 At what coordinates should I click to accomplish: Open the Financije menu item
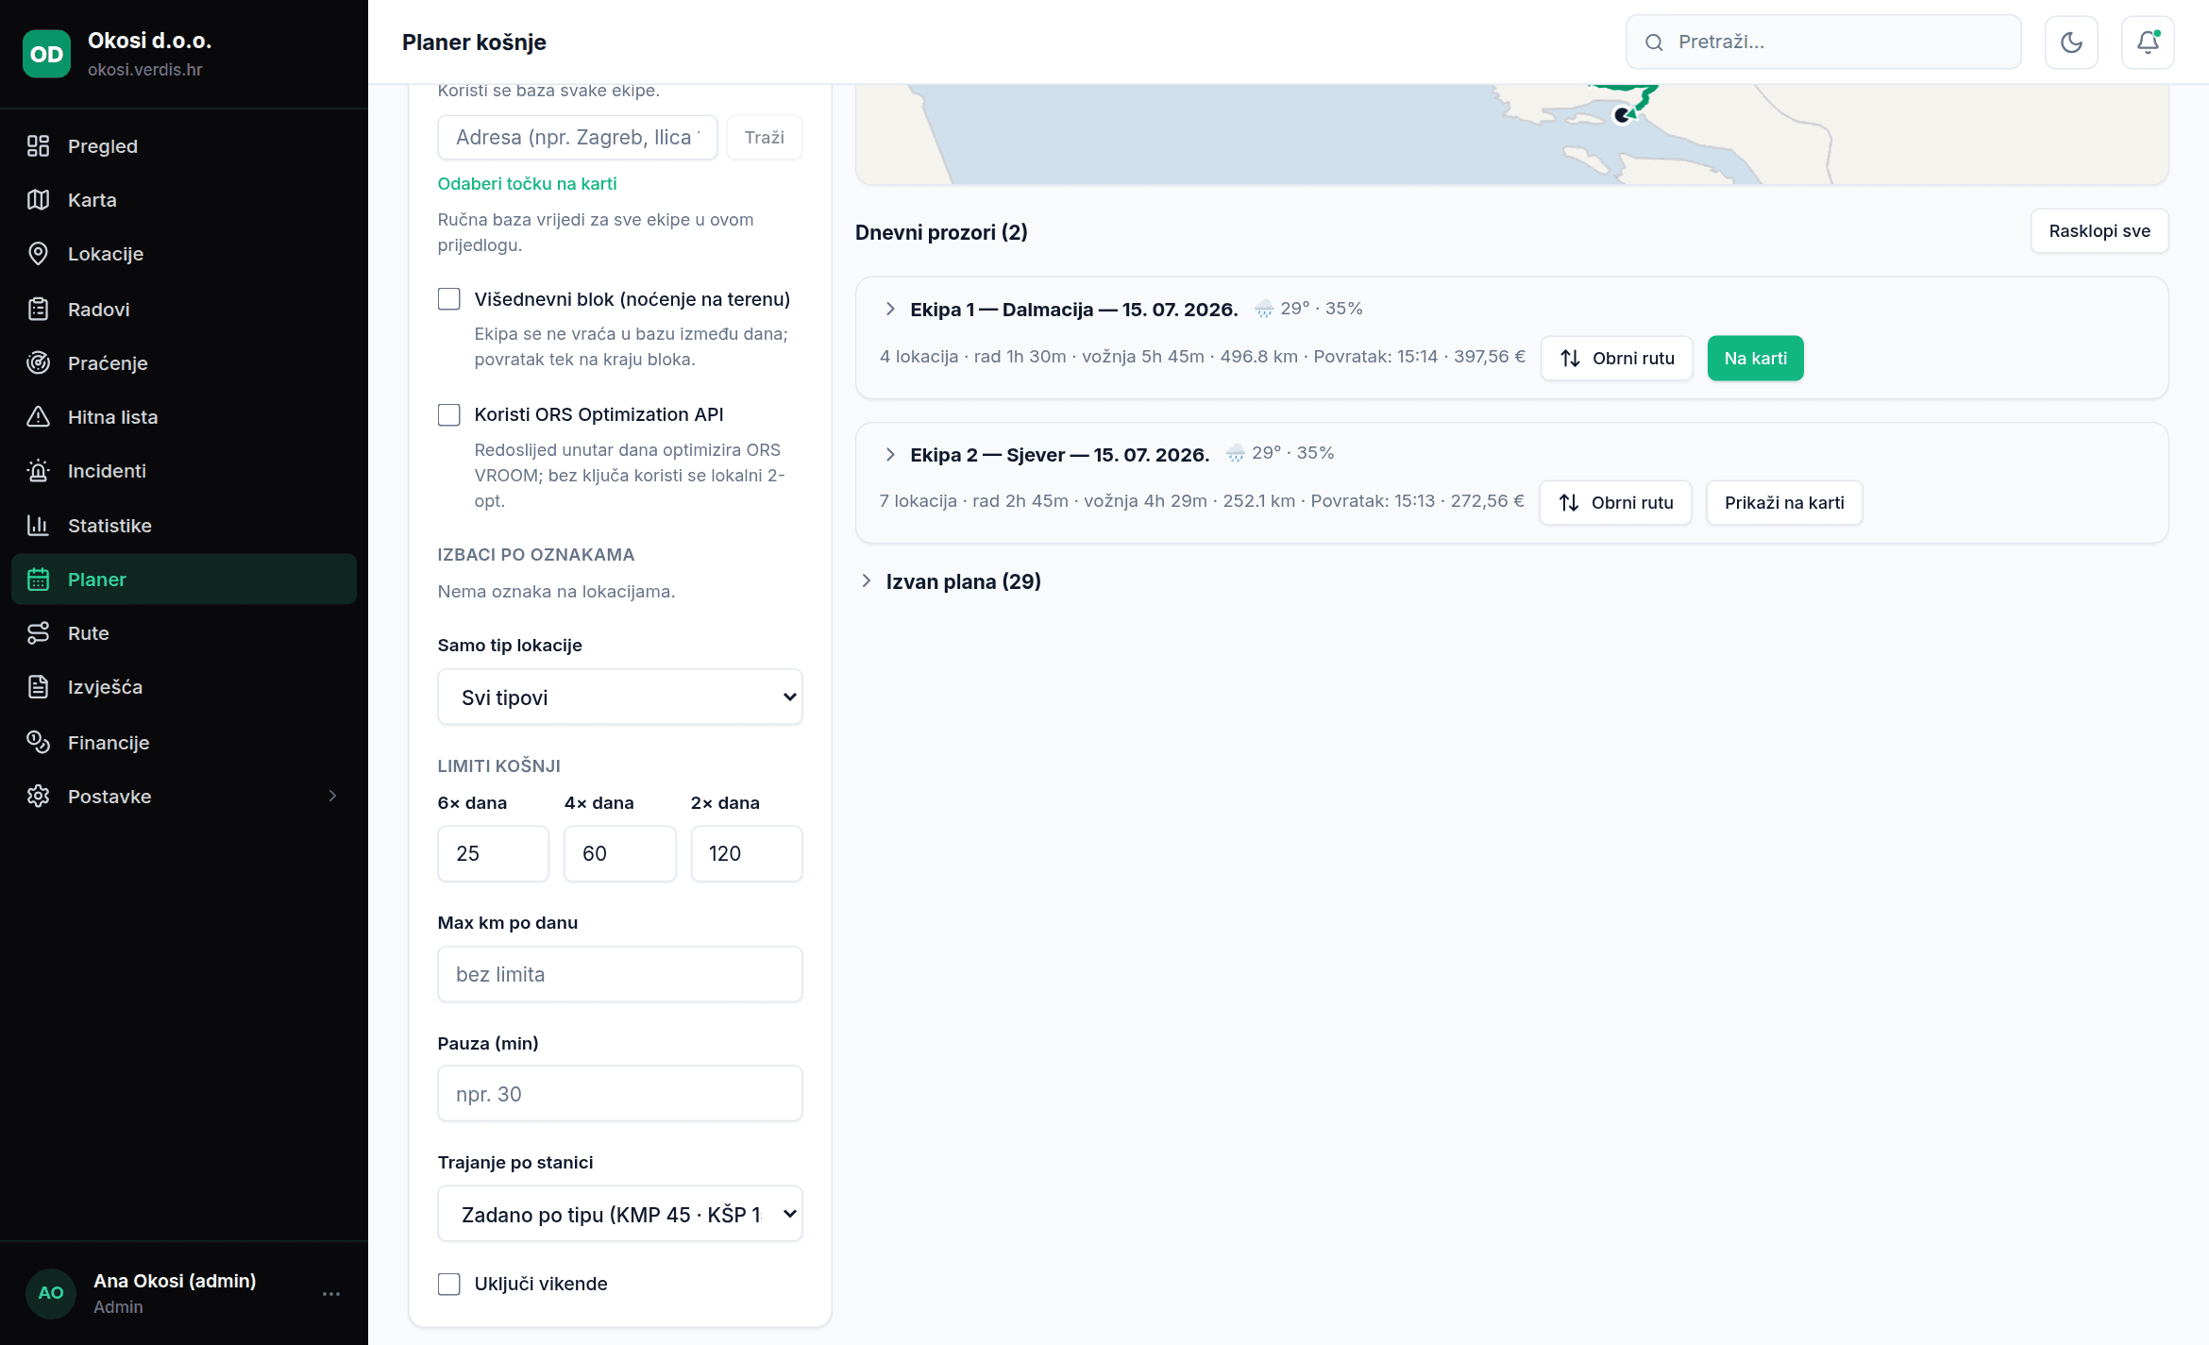184,742
